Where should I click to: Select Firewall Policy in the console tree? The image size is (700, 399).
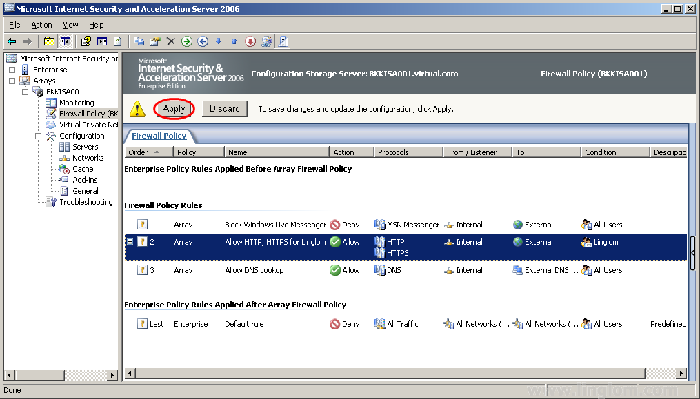(88, 114)
